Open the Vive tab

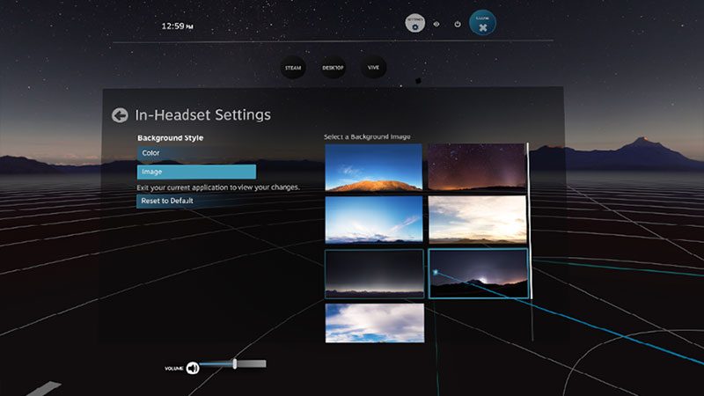373,68
